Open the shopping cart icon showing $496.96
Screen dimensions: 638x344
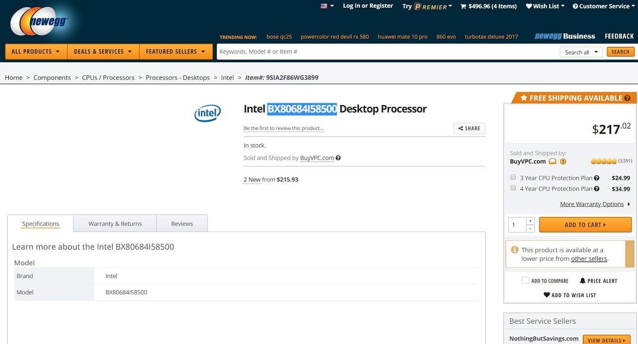pos(463,7)
